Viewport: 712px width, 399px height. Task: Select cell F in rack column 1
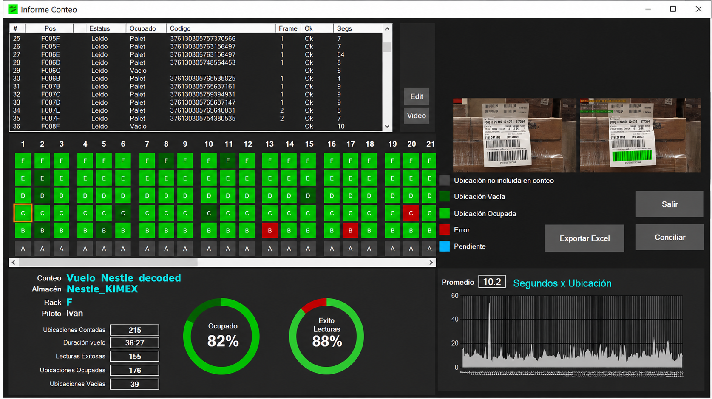pyautogui.click(x=23, y=161)
